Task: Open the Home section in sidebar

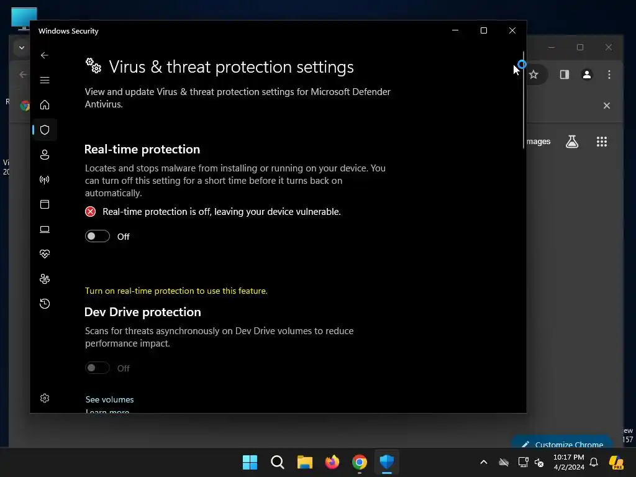Action: point(45,104)
